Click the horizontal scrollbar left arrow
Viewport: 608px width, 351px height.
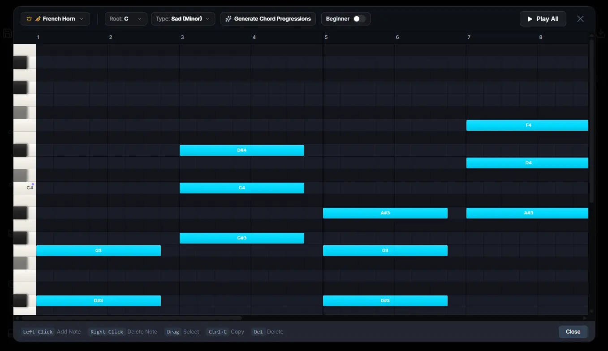[17, 318]
